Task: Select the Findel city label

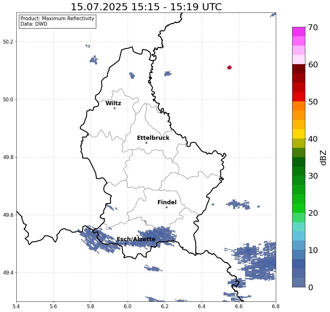Action: pos(167,202)
